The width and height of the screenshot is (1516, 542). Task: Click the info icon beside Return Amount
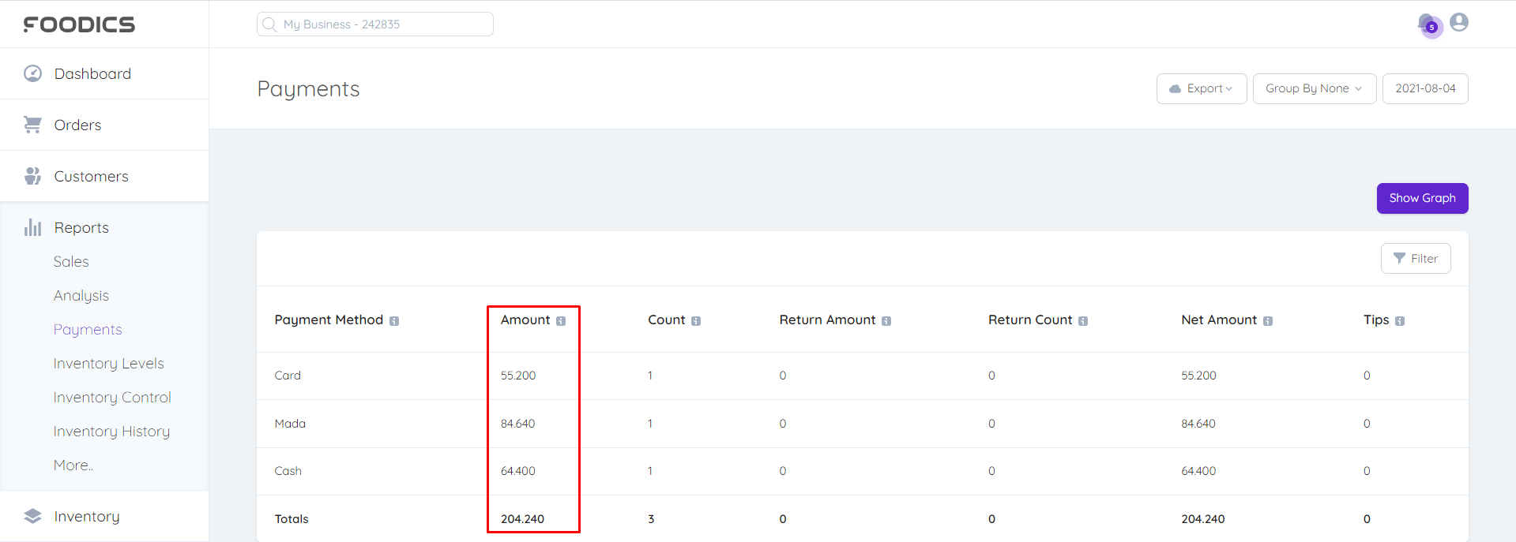coord(886,321)
